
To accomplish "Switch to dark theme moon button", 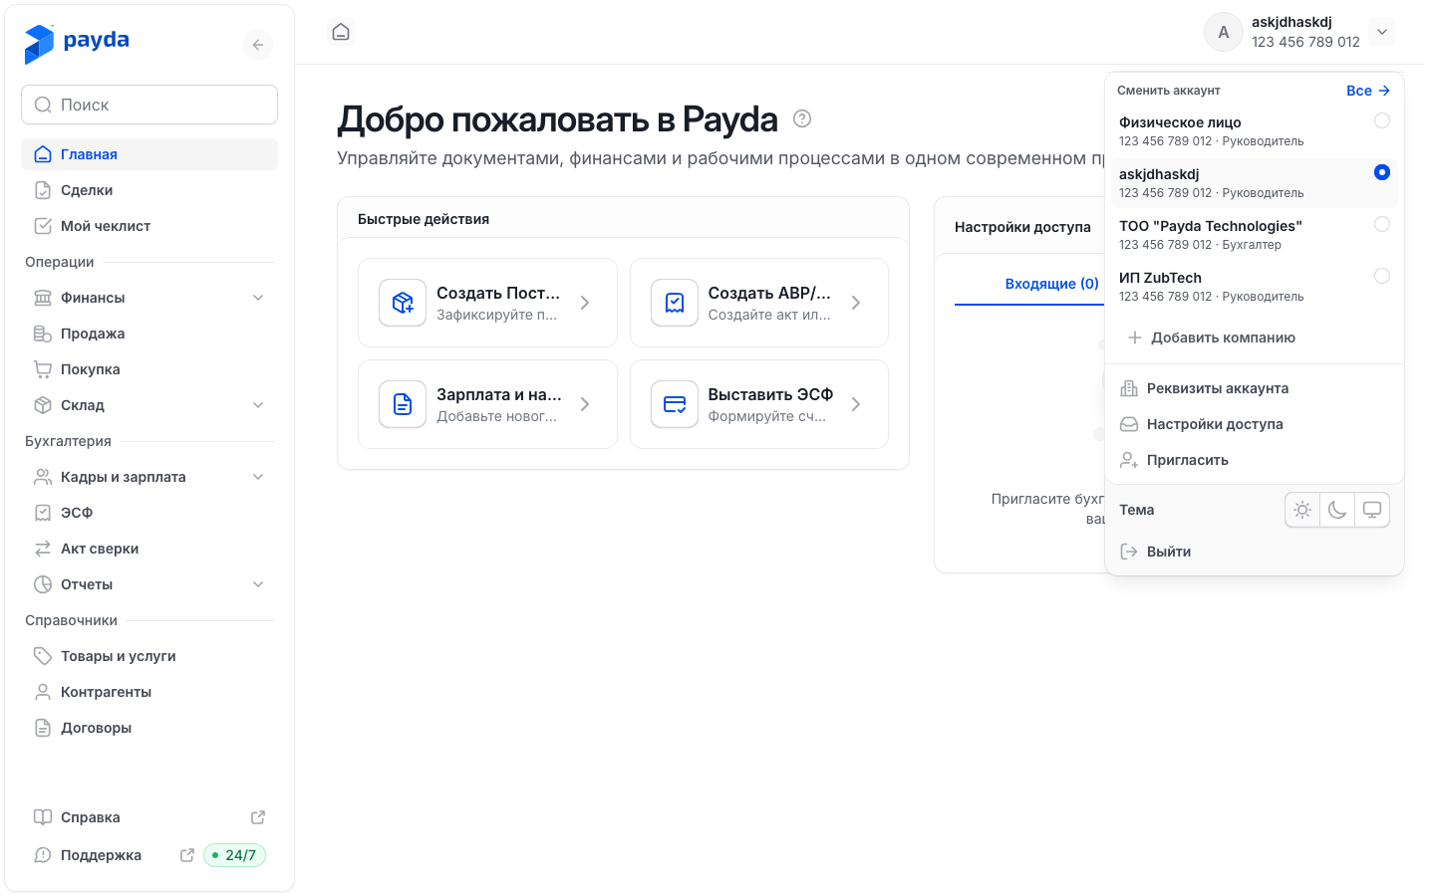I will pyautogui.click(x=1337, y=510).
